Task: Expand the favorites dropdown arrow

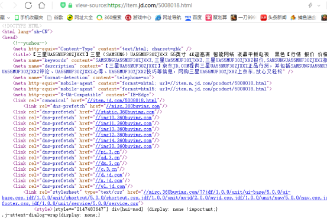Action: coord(8,18)
